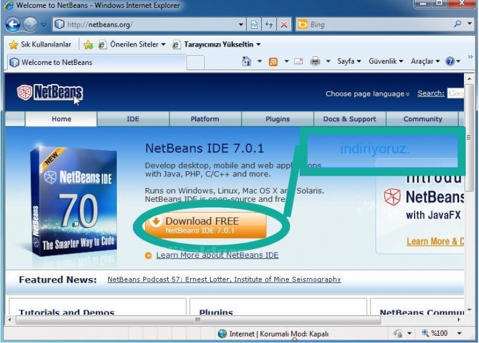Open the NetBeans Podcast 57 news link

click(x=224, y=279)
